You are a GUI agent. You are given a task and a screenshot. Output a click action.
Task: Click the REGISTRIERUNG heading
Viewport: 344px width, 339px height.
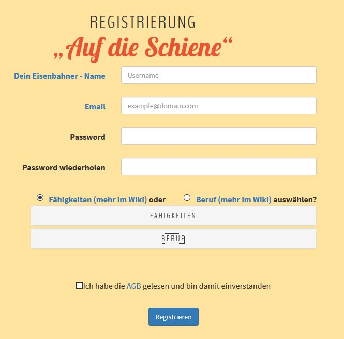tap(143, 22)
